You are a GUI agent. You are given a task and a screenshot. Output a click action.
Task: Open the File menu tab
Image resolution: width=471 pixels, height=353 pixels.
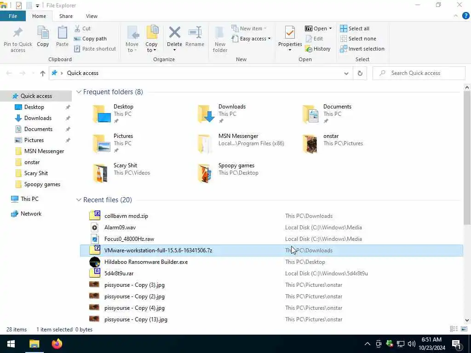13,16
